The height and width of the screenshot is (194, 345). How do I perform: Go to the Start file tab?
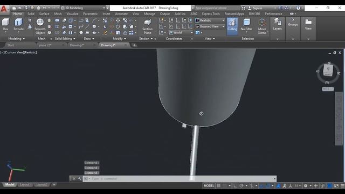(11, 45)
